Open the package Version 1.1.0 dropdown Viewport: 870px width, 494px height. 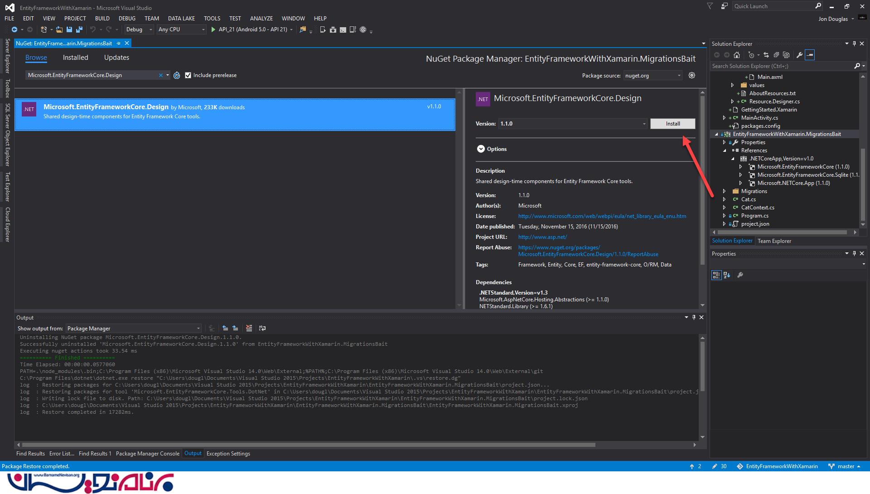click(644, 124)
